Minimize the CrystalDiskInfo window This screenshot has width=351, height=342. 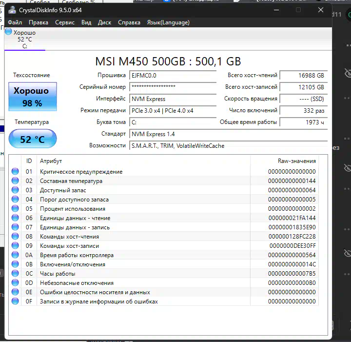coord(276,10)
